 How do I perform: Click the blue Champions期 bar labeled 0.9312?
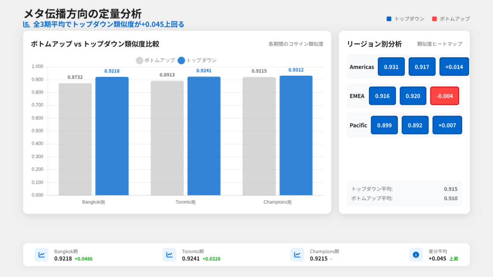[296, 135]
